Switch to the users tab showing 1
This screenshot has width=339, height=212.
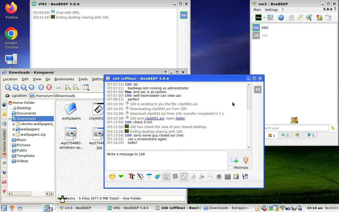271,135
